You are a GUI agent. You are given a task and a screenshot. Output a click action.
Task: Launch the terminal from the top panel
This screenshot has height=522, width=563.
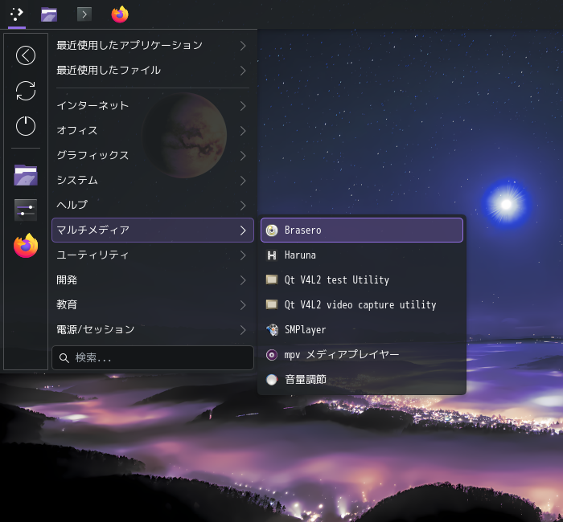(84, 14)
